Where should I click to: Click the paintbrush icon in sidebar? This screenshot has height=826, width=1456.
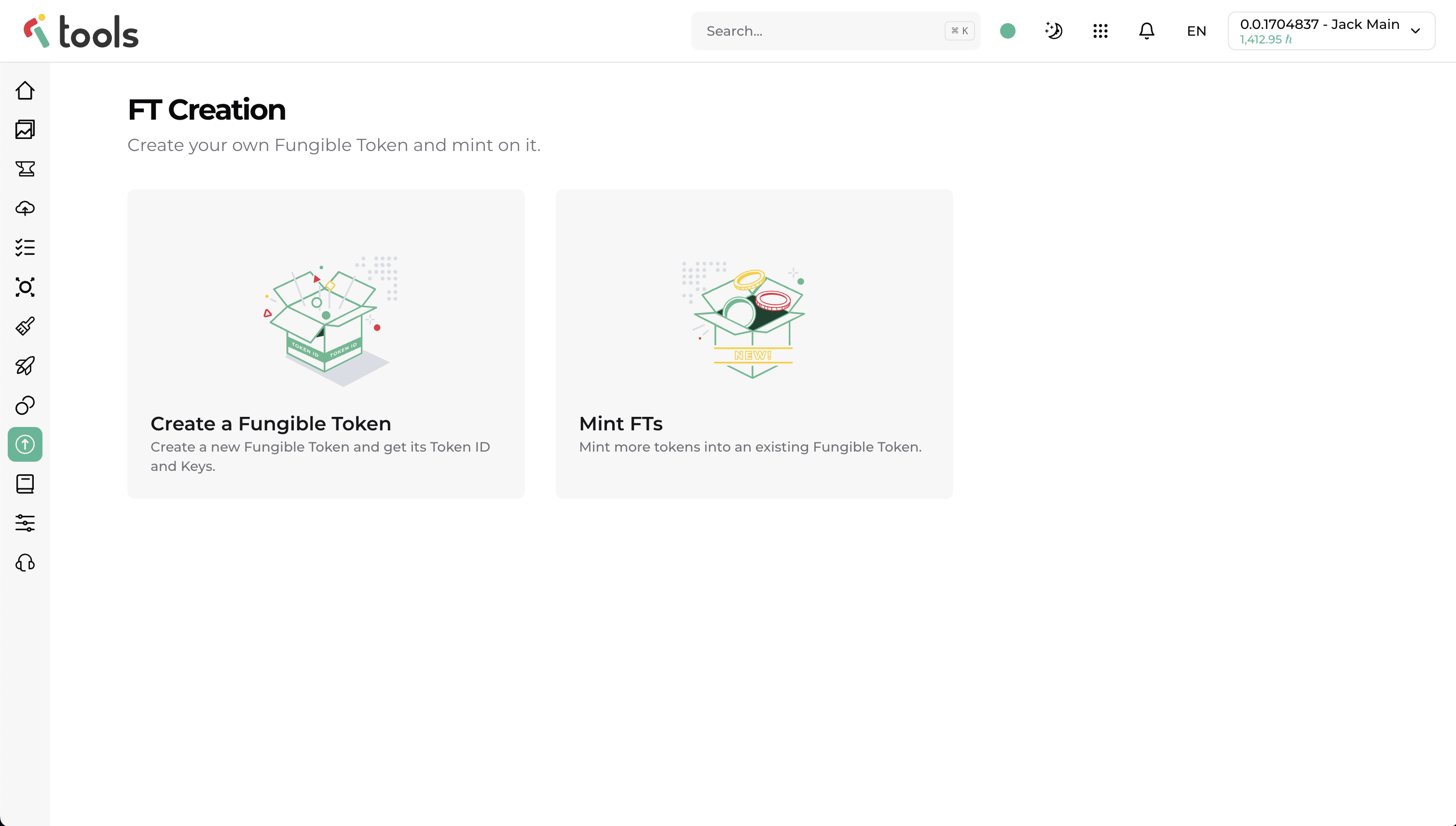point(25,326)
